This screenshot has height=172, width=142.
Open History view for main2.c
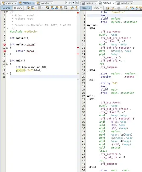pyautogui.click(x=18, y=8)
